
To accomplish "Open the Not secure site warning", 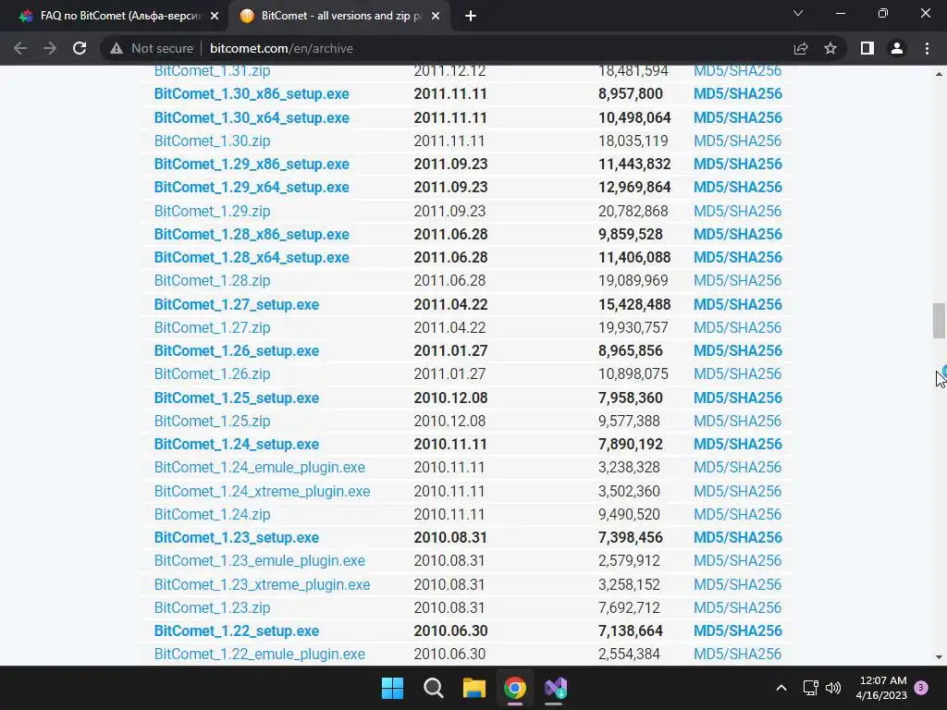I will click(x=152, y=48).
